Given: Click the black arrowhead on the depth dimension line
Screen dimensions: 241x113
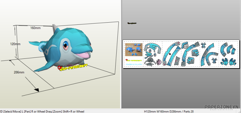Looking at the screenshot, I should click(36, 90).
